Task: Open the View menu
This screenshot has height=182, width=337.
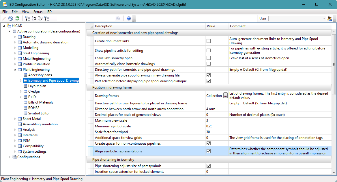Action: coord(25,12)
